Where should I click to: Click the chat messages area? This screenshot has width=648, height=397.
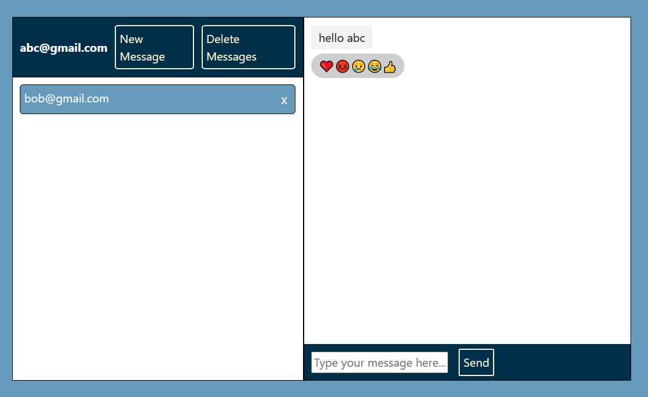click(466, 204)
